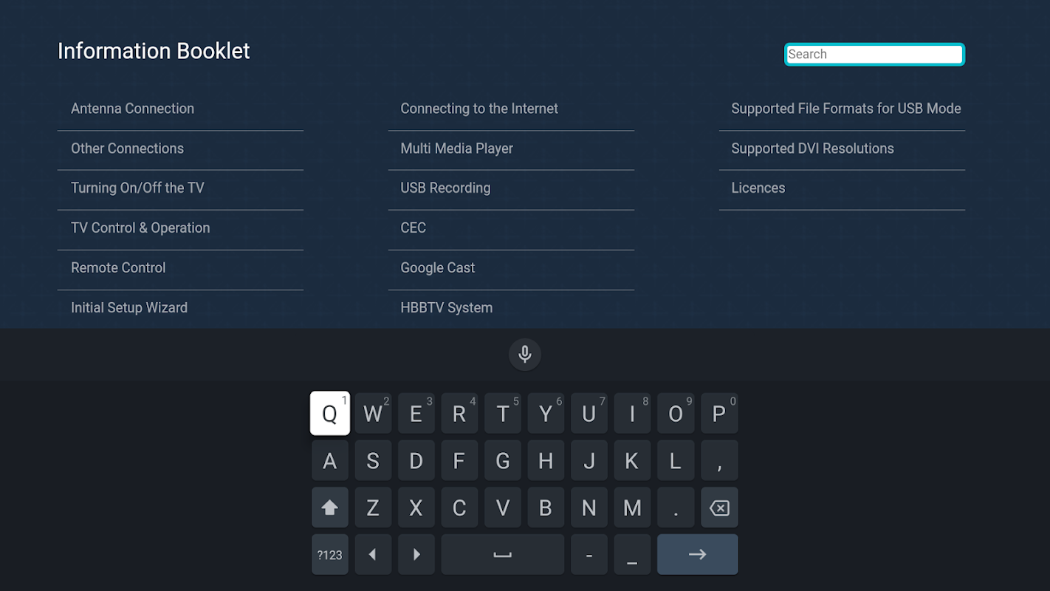This screenshot has width=1050, height=591.
Task: Tap the underscore key
Action: click(x=632, y=554)
